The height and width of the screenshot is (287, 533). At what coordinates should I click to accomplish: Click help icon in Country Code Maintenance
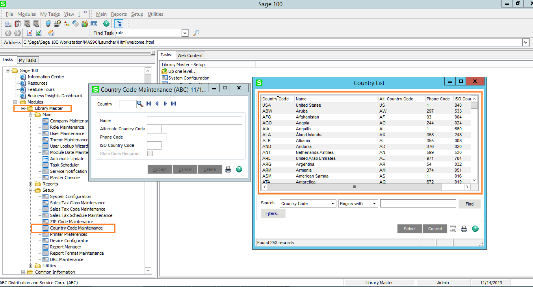239,169
